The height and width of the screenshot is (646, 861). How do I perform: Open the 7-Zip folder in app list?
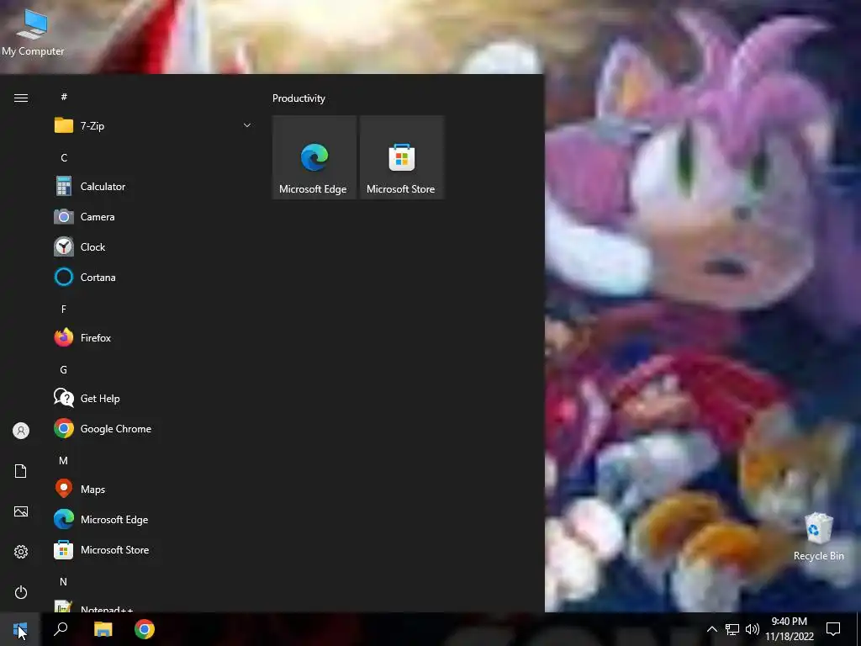153,126
